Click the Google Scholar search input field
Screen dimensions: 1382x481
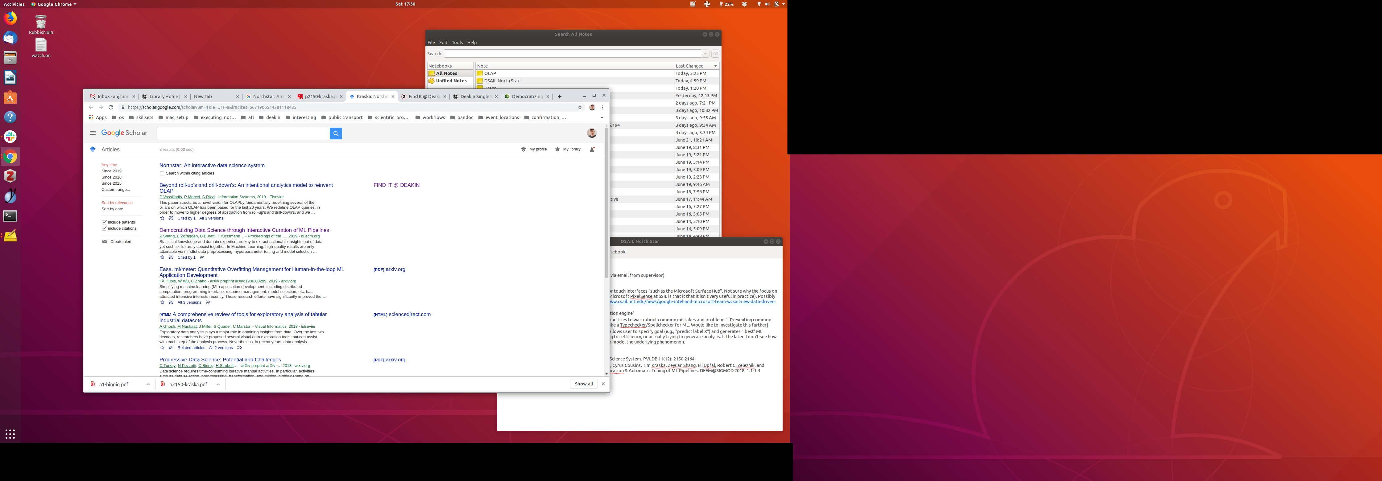pos(243,134)
